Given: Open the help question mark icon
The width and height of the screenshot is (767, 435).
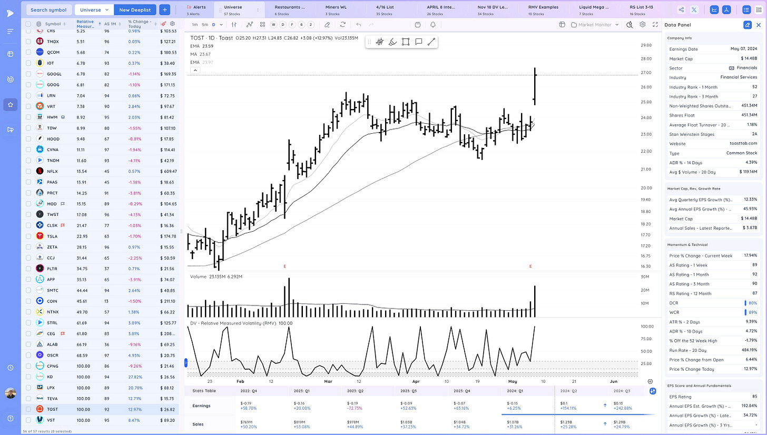Looking at the screenshot, I should click(x=11, y=418).
